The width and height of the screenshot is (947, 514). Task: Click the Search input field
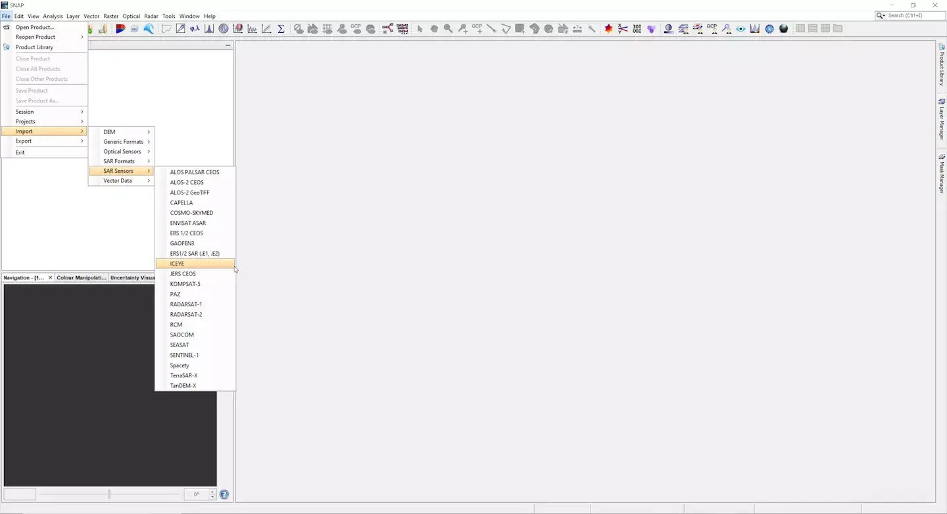(915, 15)
